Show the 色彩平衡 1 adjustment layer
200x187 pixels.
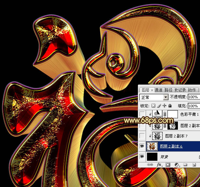(142, 114)
